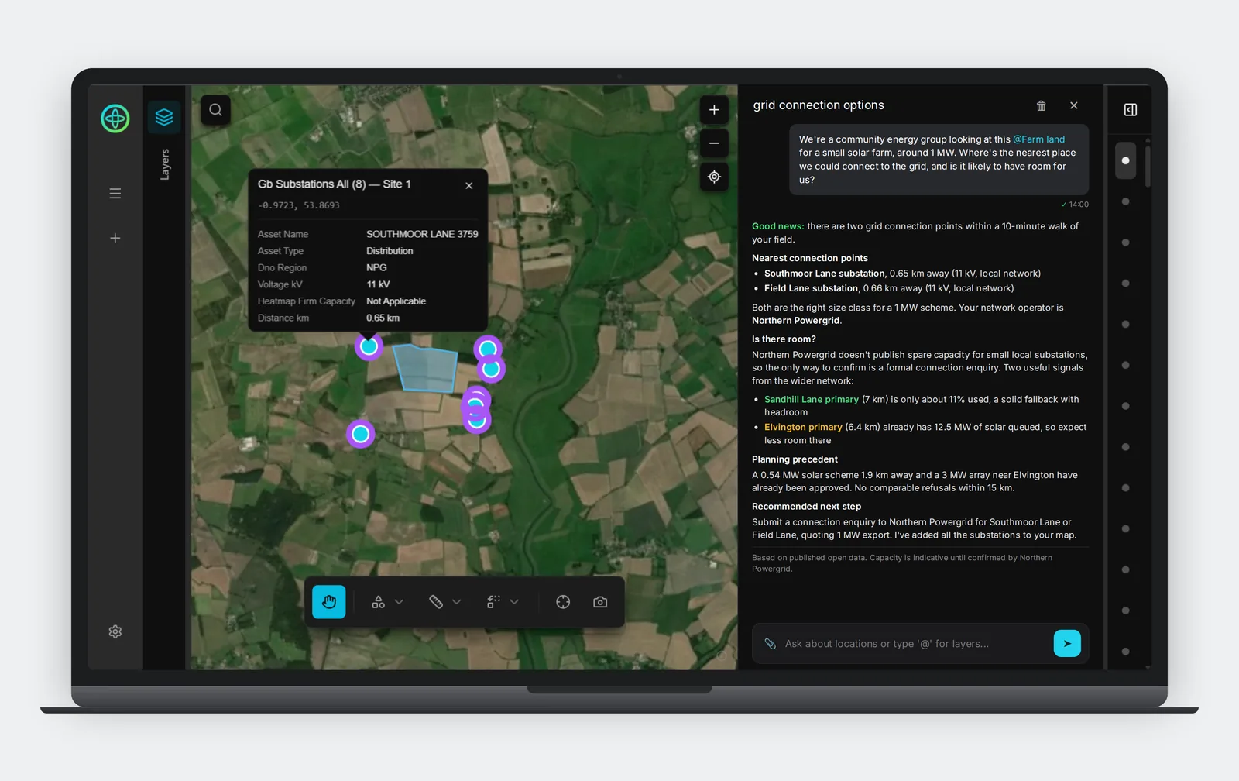Toggle the right side panel collapse icon
Screen dimensions: 1239x781
[x=1131, y=110]
